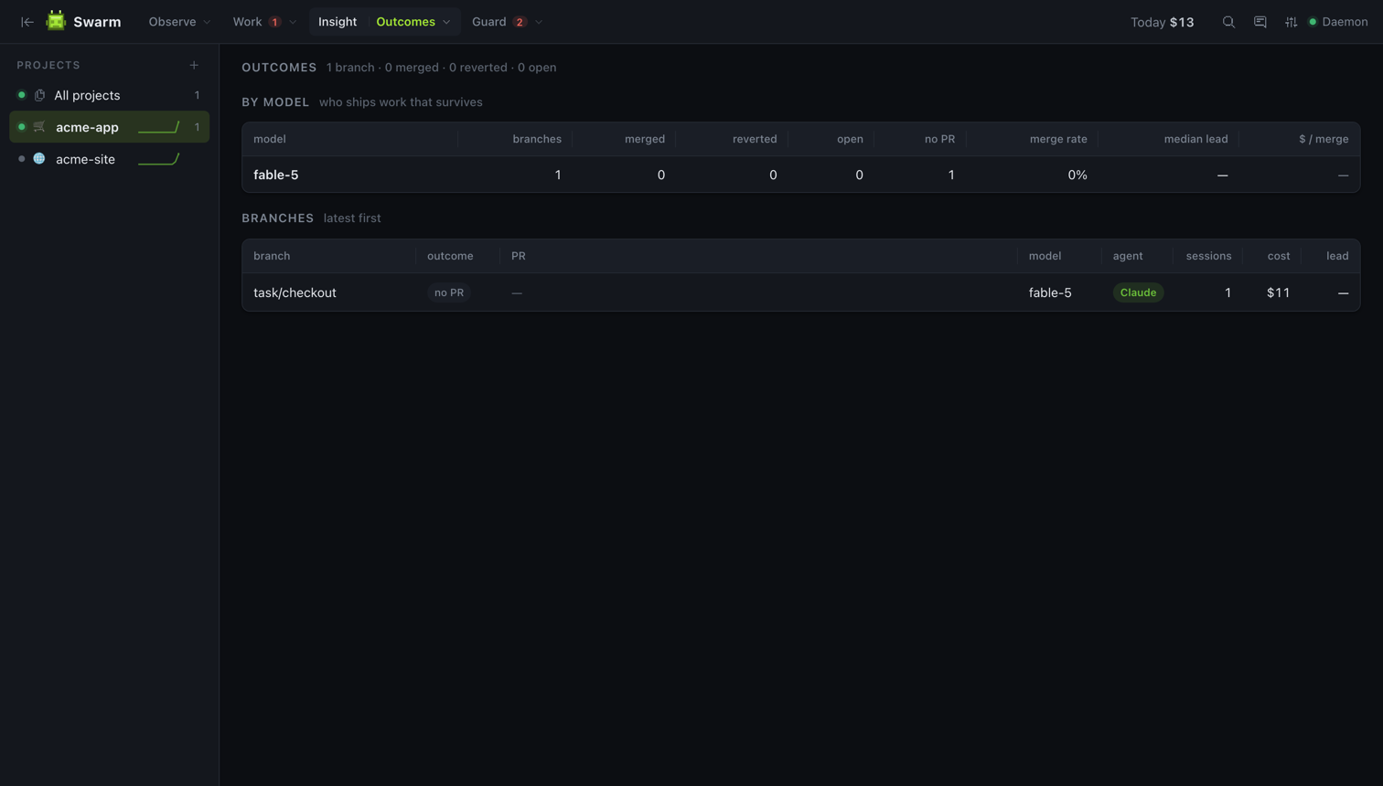Open the chat messages icon
This screenshot has width=1383, height=786.
pos(1260,22)
